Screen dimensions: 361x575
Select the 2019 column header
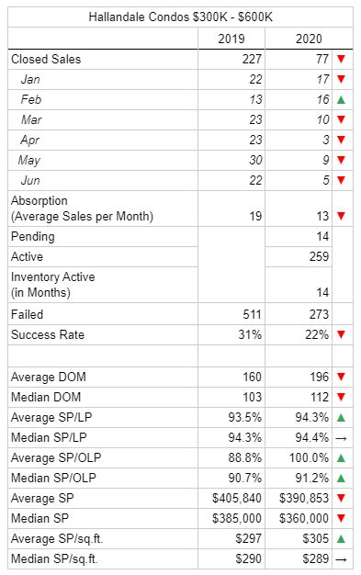click(x=231, y=39)
